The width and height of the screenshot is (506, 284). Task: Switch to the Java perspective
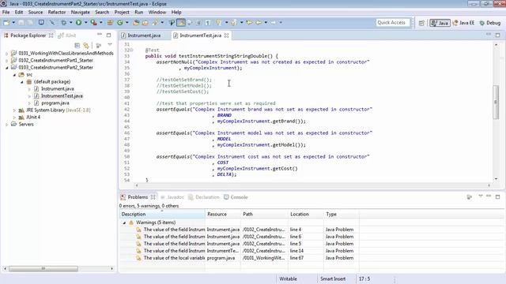click(440, 23)
